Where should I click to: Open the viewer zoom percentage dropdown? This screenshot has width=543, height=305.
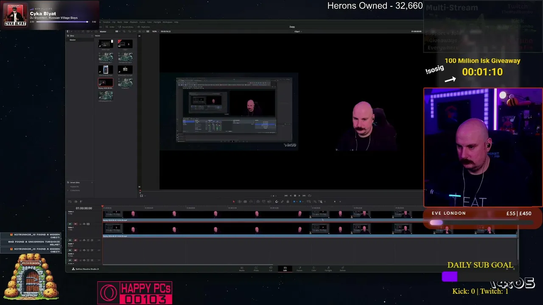[x=155, y=31]
